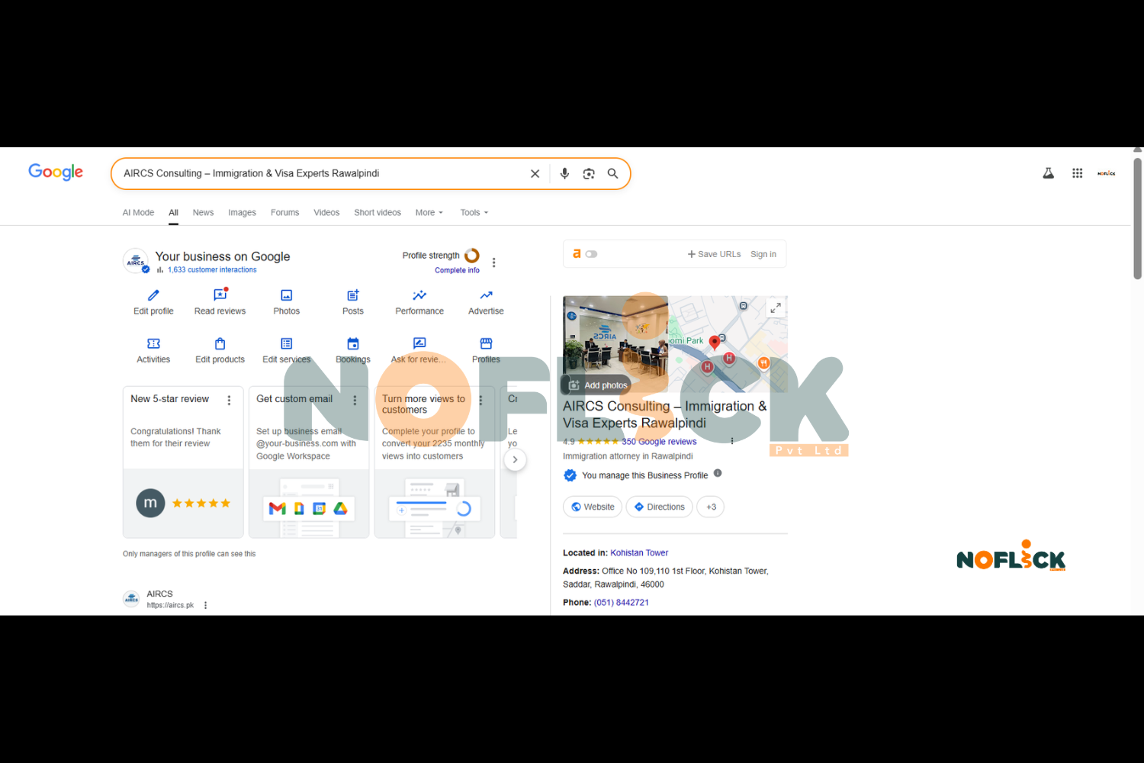The image size is (1144, 763).
Task: Select the Videos tab
Action: click(326, 213)
